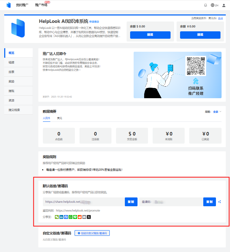The image size is (230, 252).
Task: Click the 已奖励 stat card
Action: pos(205,136)
